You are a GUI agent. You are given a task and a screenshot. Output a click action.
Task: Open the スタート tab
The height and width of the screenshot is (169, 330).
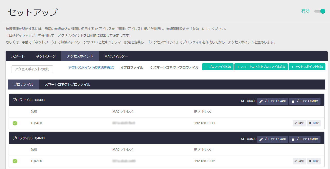point(18,56)
